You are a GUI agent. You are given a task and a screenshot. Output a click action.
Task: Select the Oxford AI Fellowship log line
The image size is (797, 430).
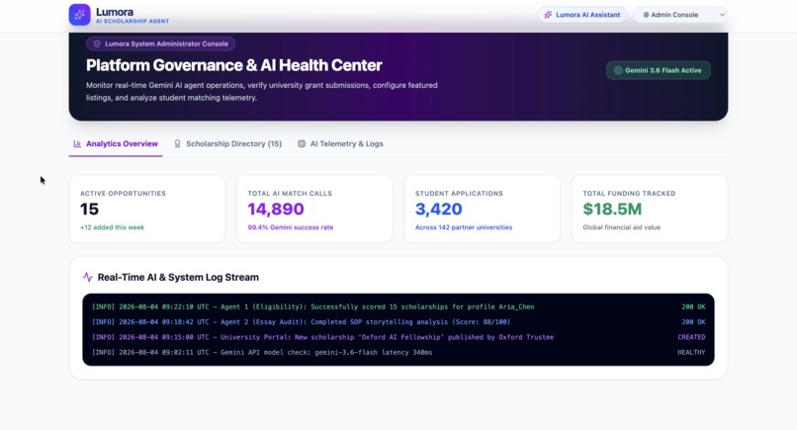pos(398,337)
